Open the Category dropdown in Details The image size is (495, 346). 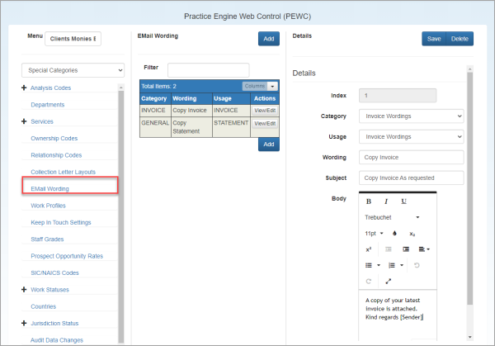412,116
